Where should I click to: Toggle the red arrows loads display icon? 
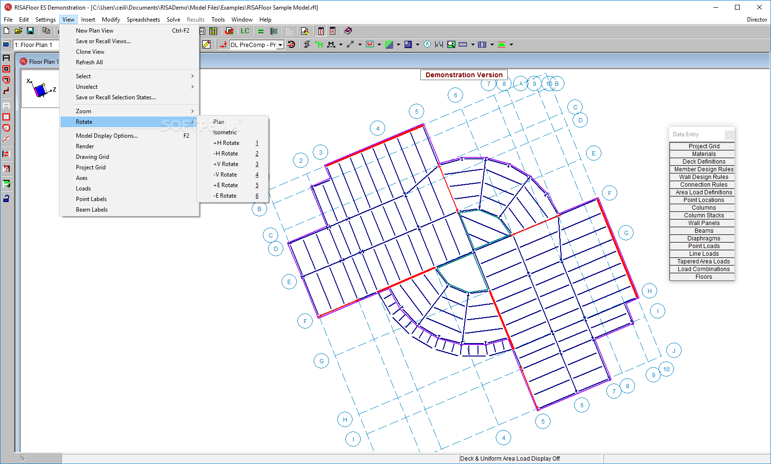tap(223, 45)
